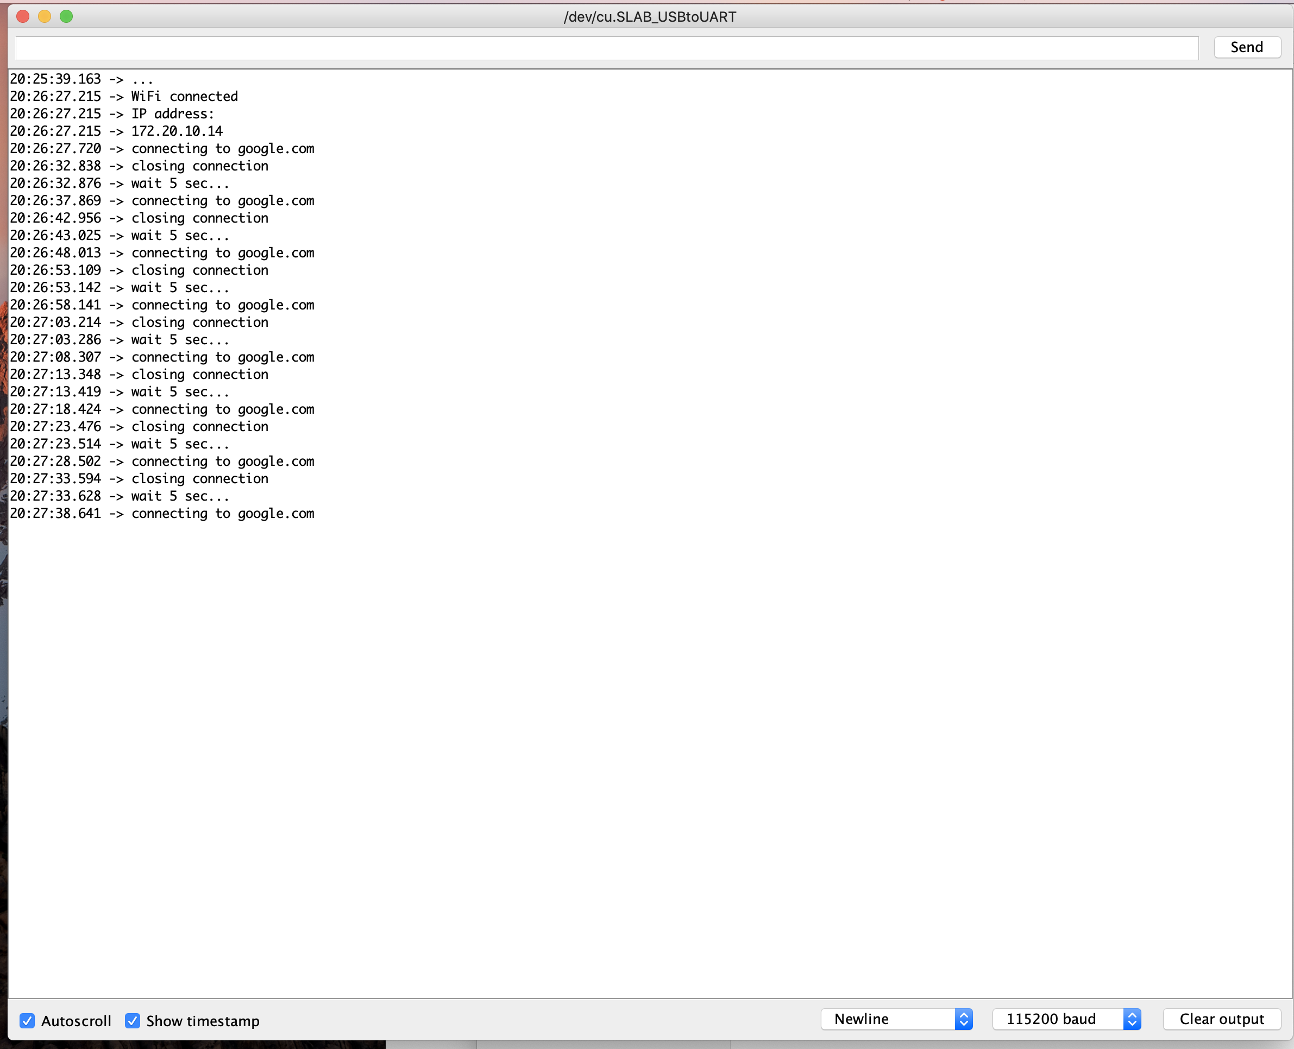Click the 20:26:27.720 connecting to google.com line

pos(162,149)
